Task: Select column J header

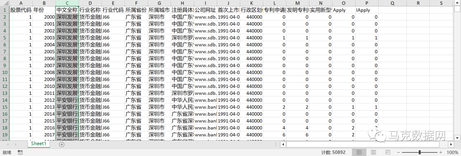Action: coord(228,3)
